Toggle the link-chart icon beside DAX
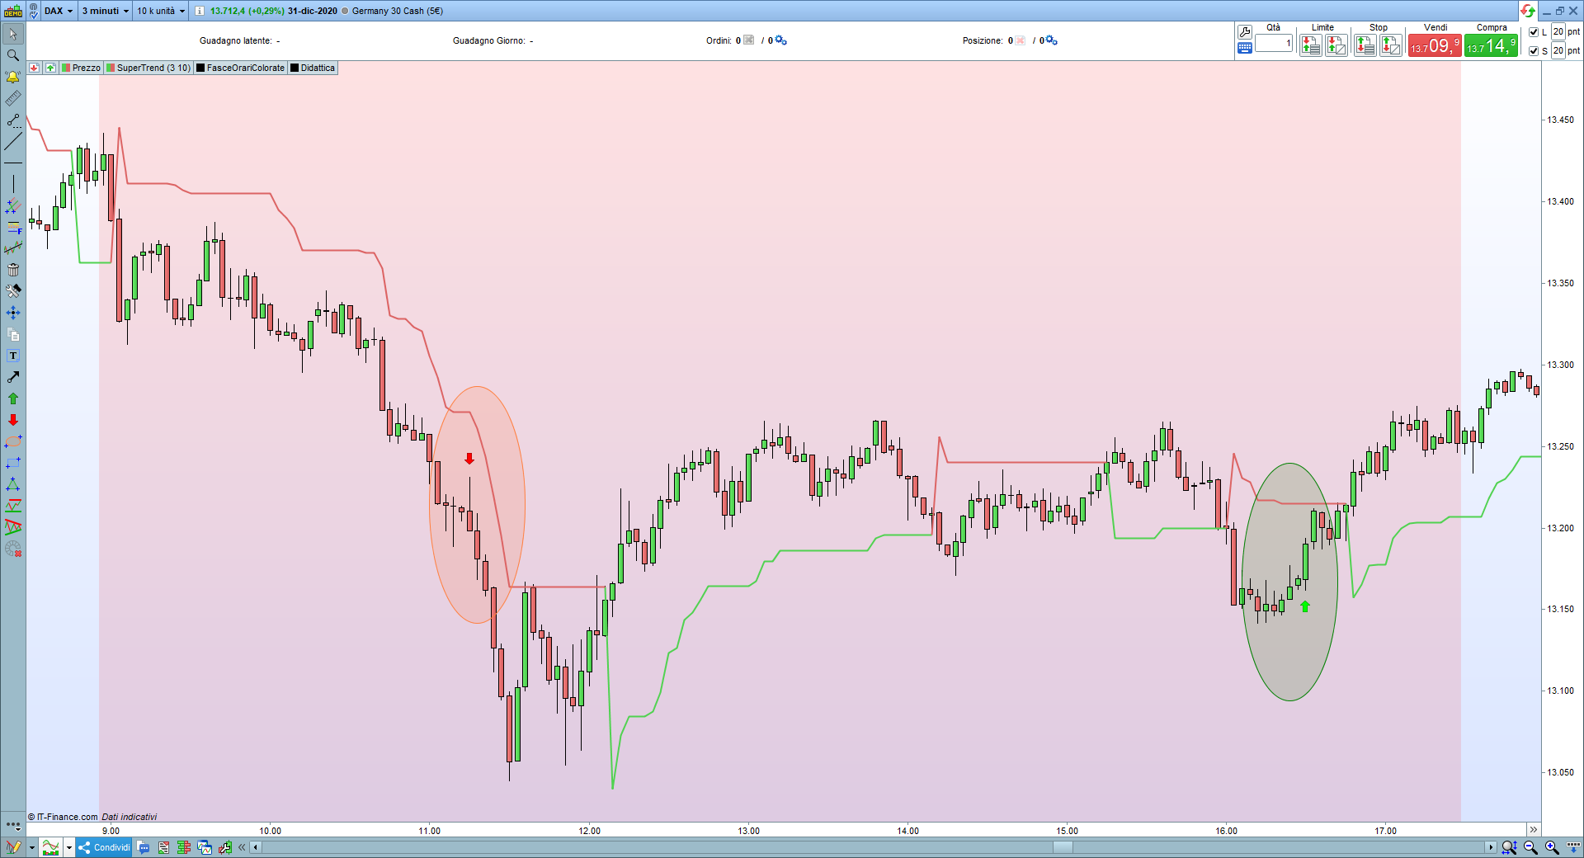 34,11
